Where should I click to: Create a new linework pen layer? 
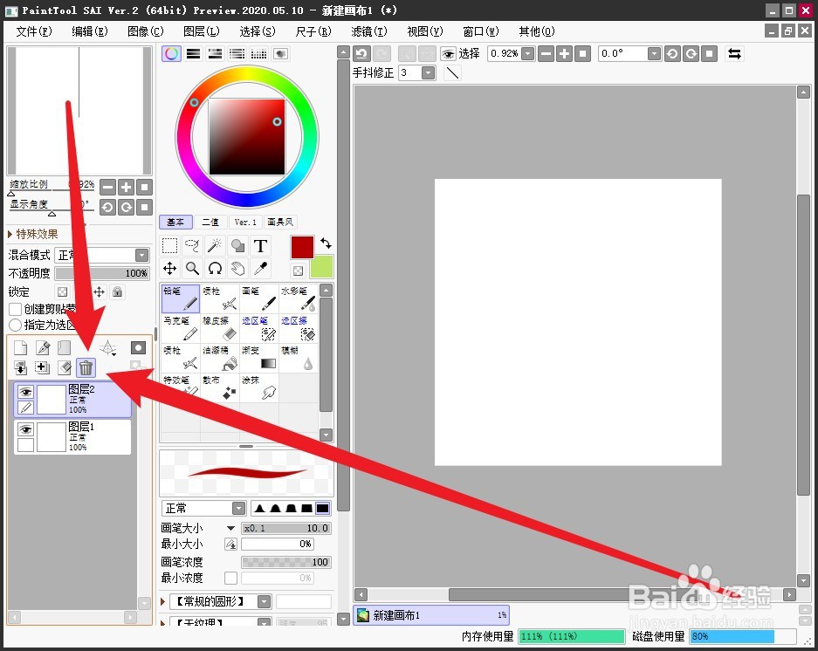pyautogui.click(x=42, y=347)
